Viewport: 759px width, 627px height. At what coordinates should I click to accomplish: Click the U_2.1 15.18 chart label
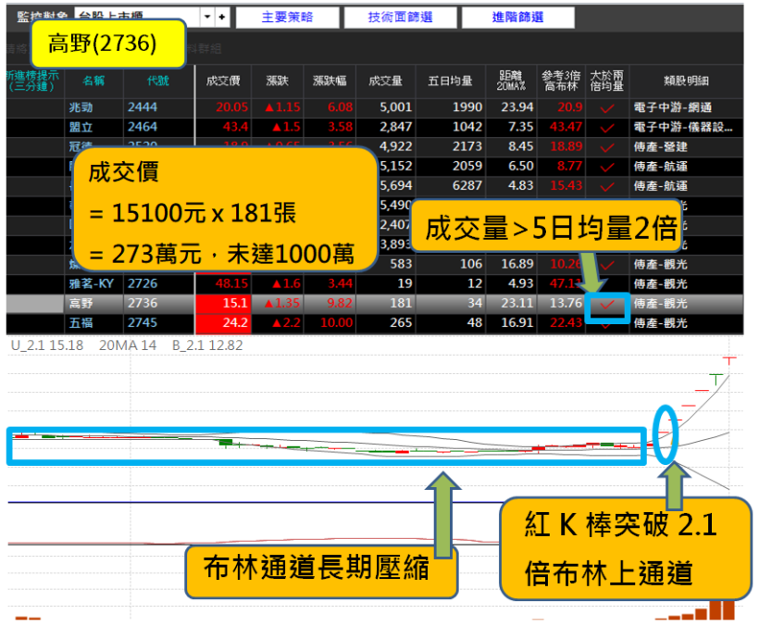[47, 345]
